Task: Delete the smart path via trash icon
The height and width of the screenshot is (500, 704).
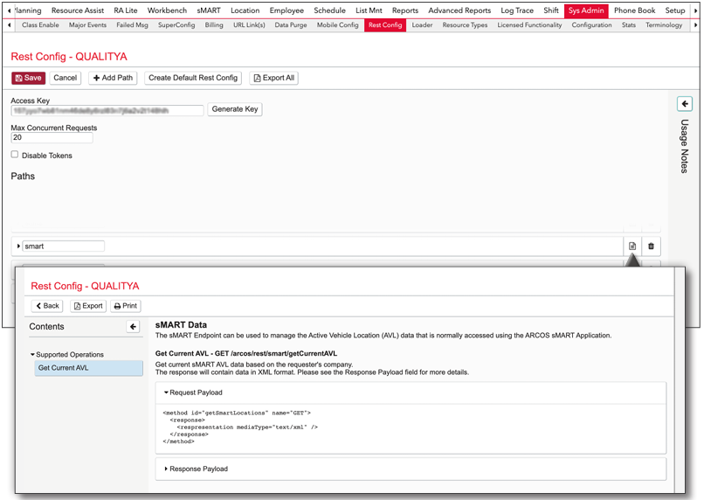Action: (x=651, y=247)
